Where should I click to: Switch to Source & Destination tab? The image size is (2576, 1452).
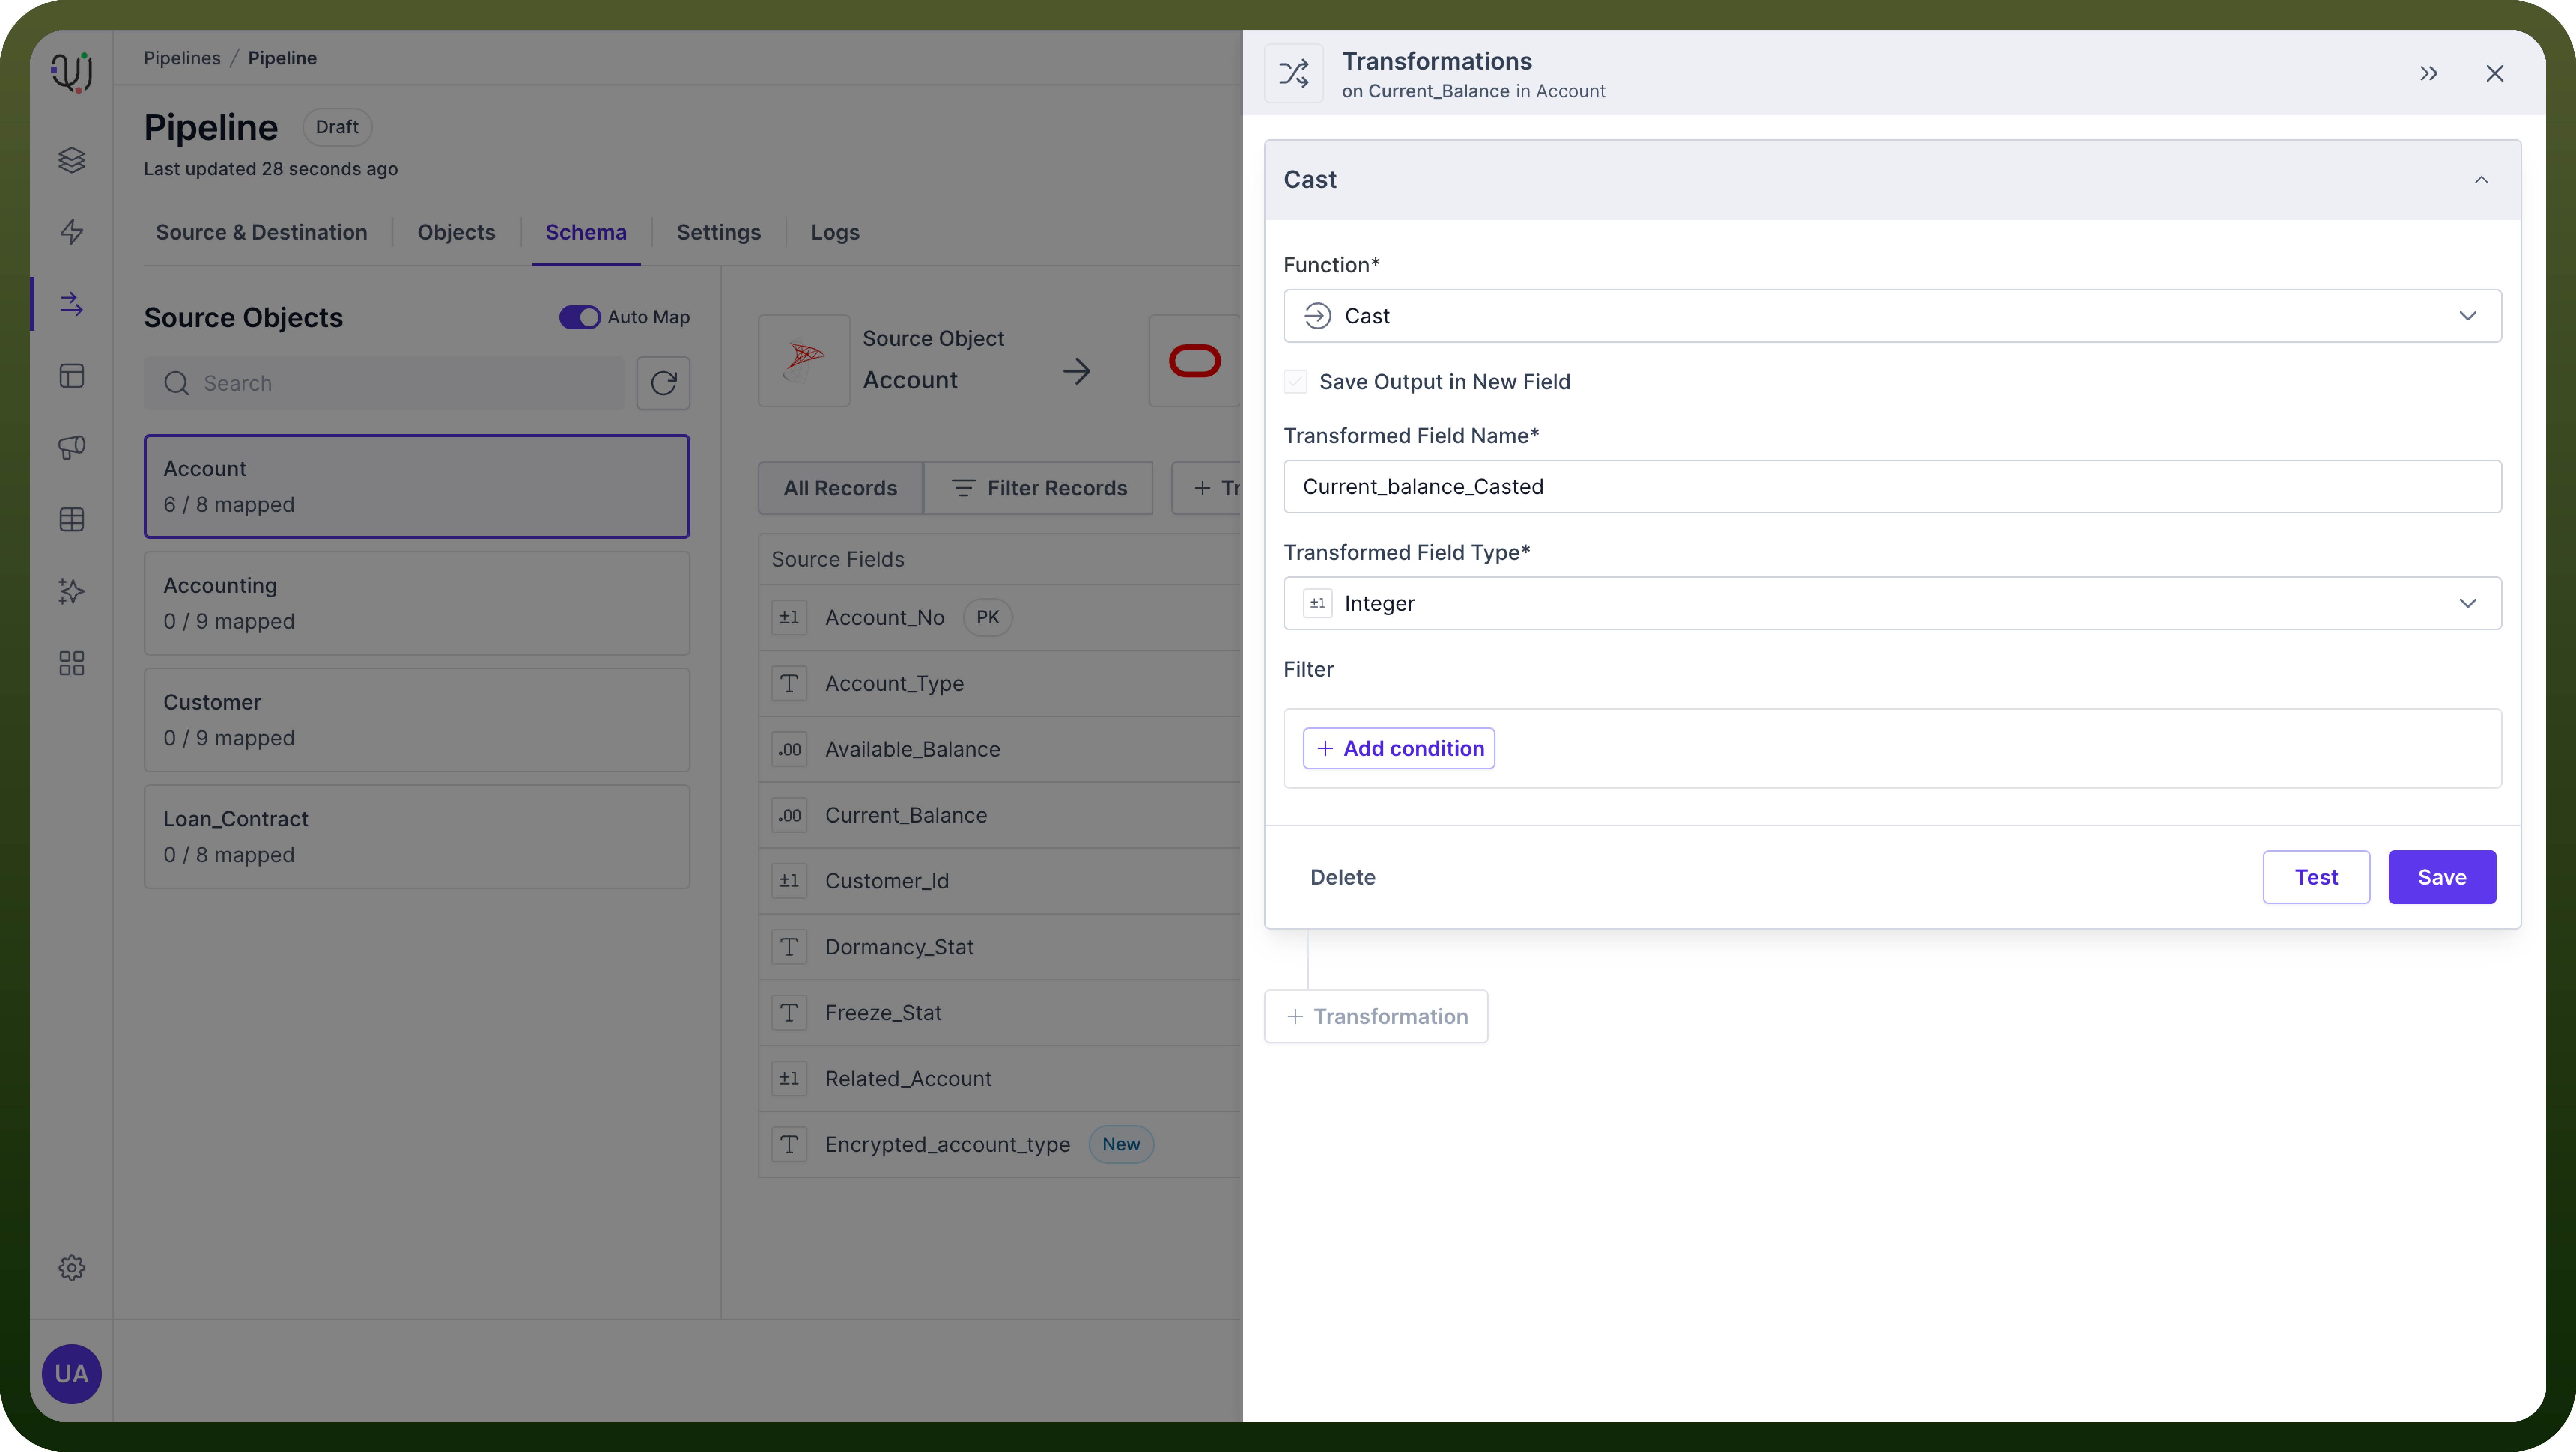(x=261, y=232)
